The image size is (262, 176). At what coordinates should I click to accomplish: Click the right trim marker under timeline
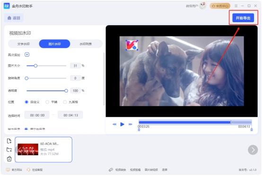pos(252,130)
